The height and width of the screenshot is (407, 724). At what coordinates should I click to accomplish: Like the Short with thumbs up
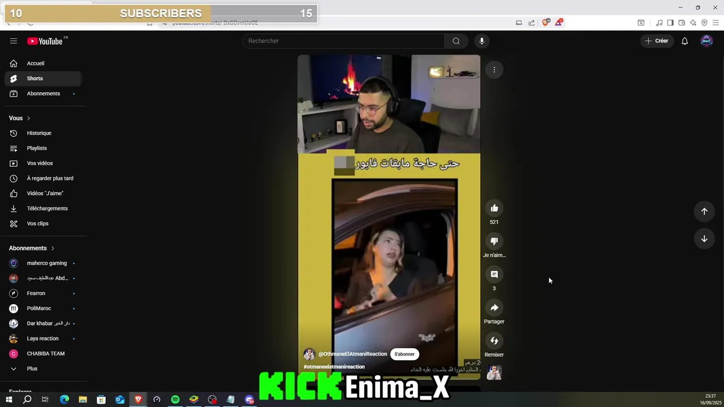click(494, 208)
